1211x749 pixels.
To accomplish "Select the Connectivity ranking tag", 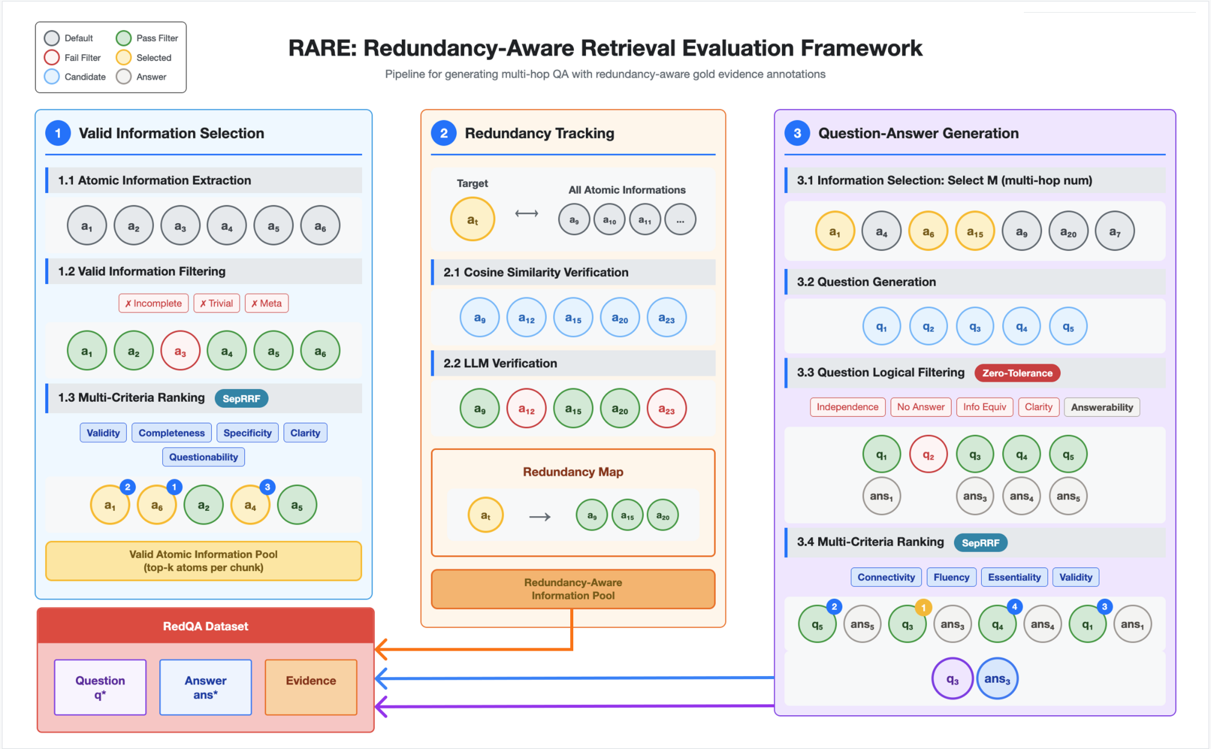I will click(x=886, y=577).
